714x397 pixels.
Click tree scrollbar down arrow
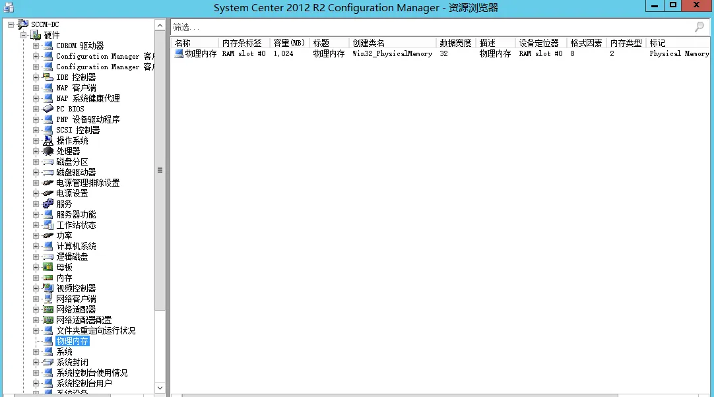[160, 388]
